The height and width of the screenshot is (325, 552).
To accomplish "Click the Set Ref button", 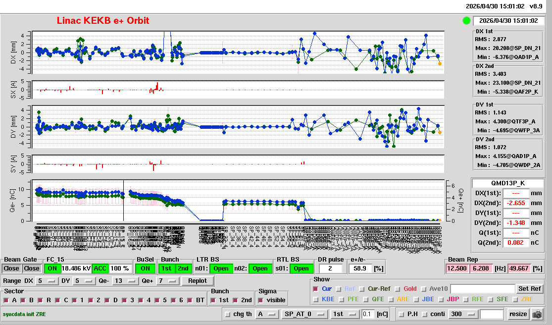I will pyautogui.click(x=529, y=289).
